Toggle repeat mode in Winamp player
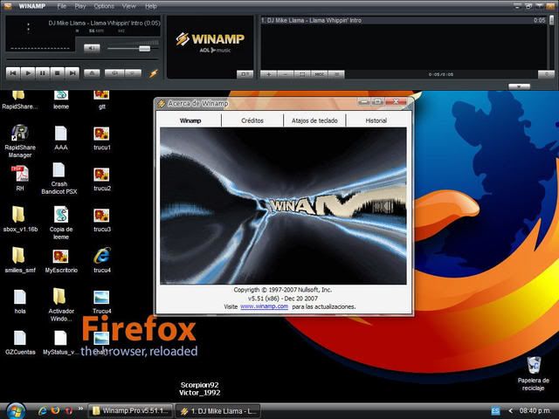 point(133,73)
